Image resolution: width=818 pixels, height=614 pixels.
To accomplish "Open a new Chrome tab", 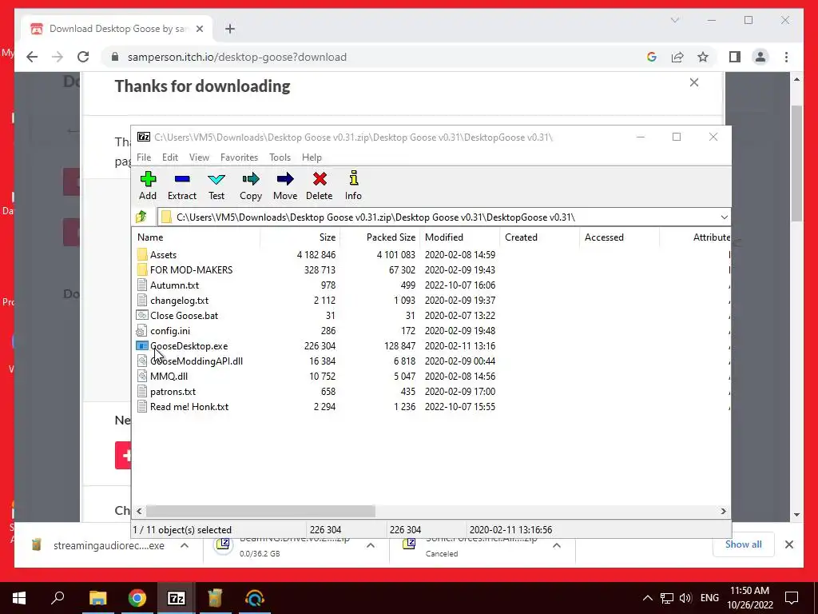I will coord(230,29).
